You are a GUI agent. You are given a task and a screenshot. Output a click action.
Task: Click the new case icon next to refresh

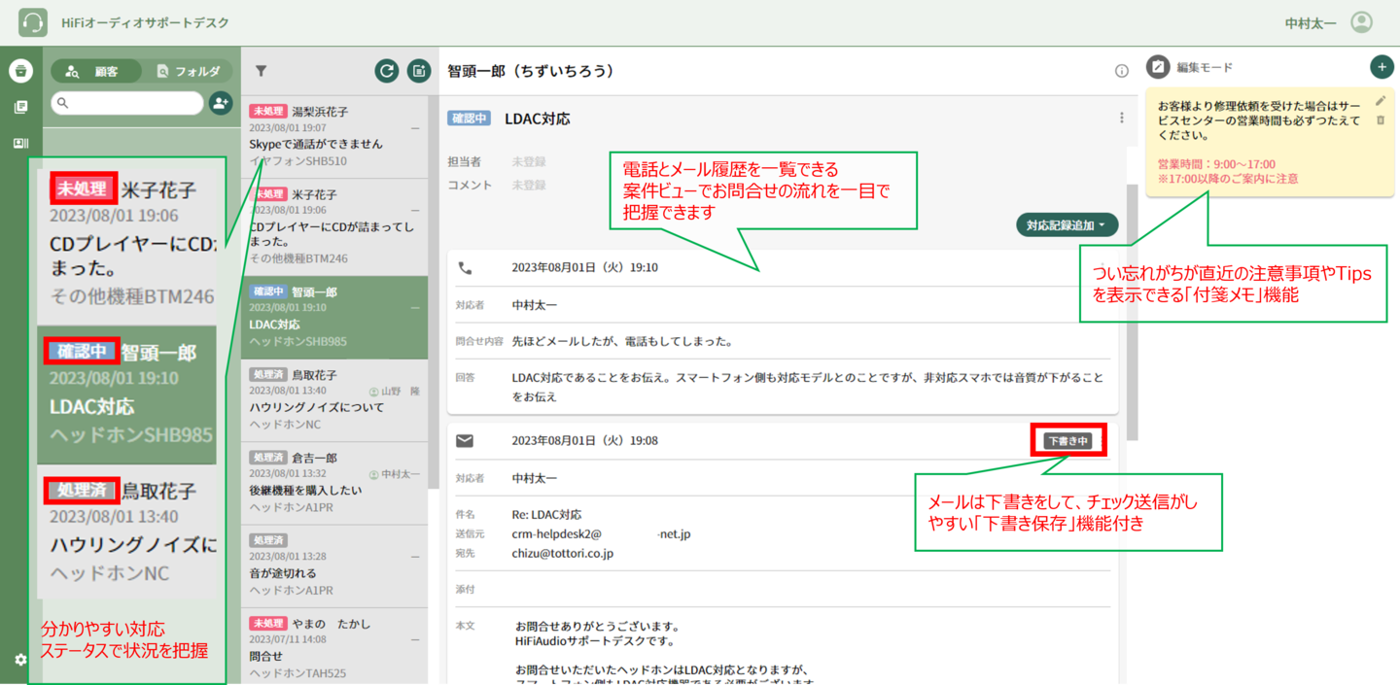point(418,71)
